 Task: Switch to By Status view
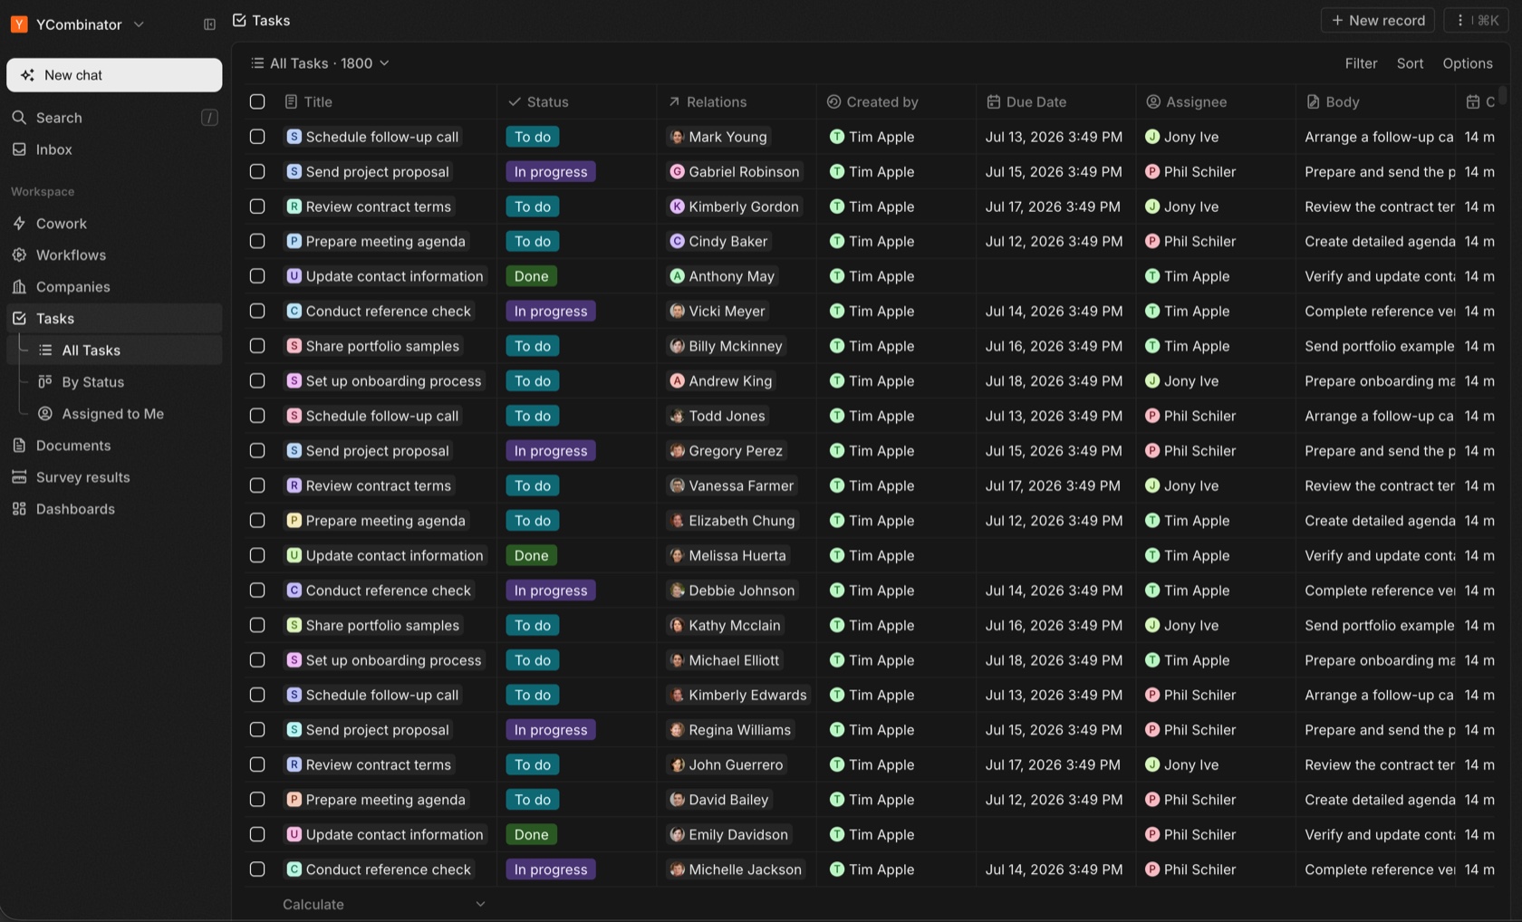point(116,382)
